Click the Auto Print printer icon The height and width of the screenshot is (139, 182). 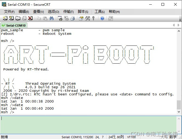[x=73, y=18]
